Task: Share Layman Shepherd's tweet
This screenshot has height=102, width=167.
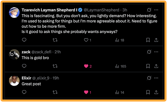Action: (156, 40)
